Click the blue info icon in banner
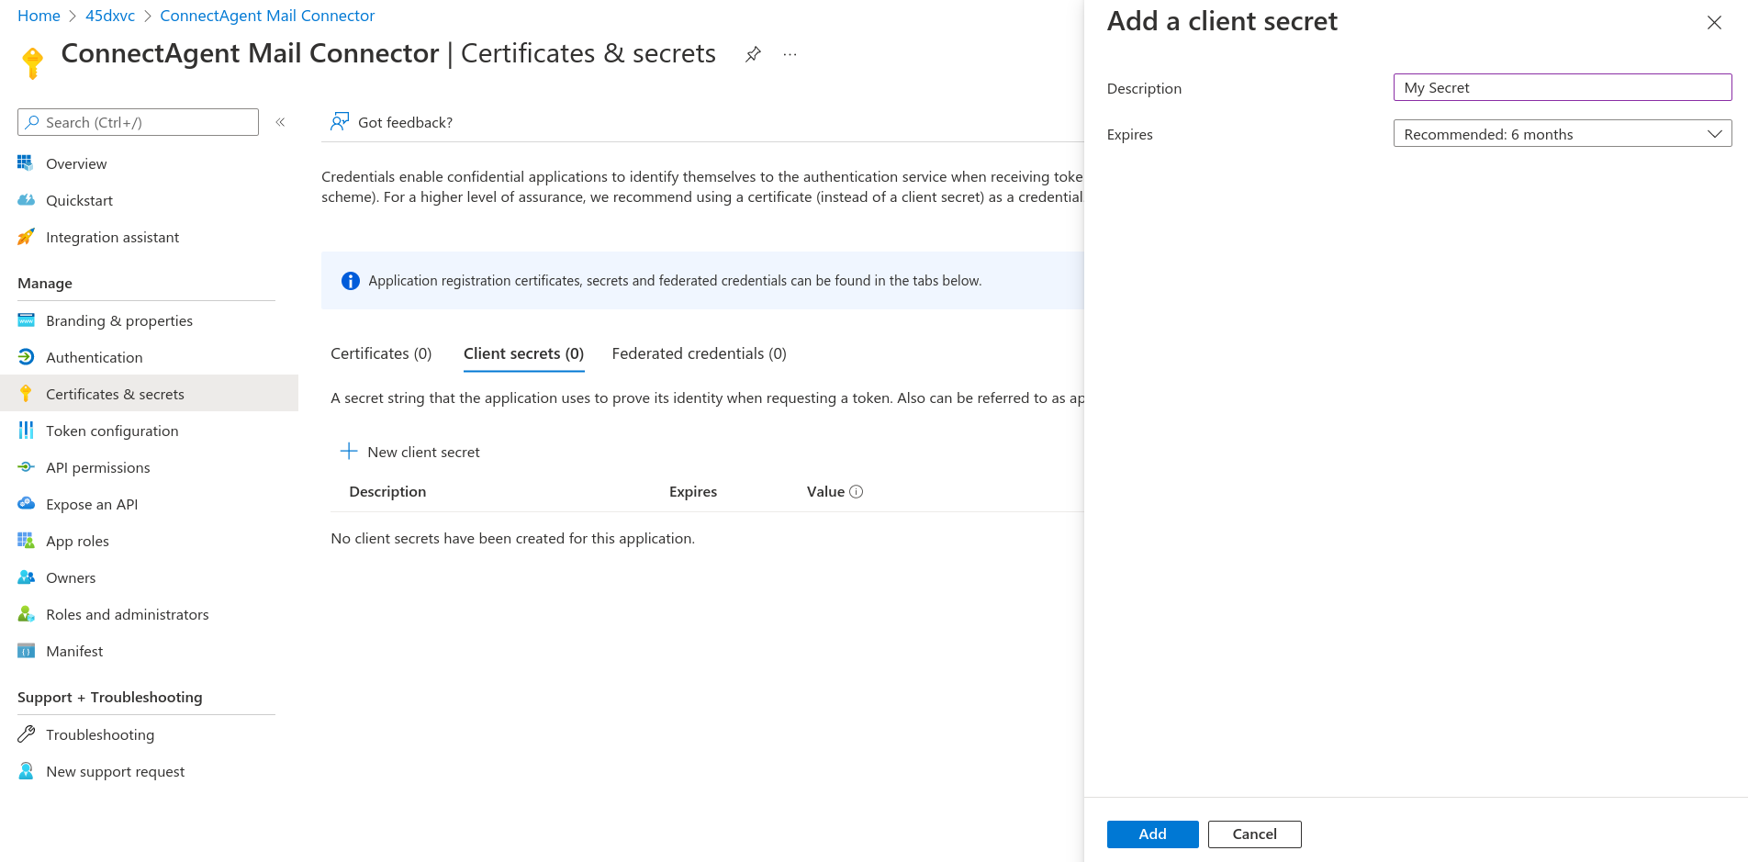 point(351,281)
